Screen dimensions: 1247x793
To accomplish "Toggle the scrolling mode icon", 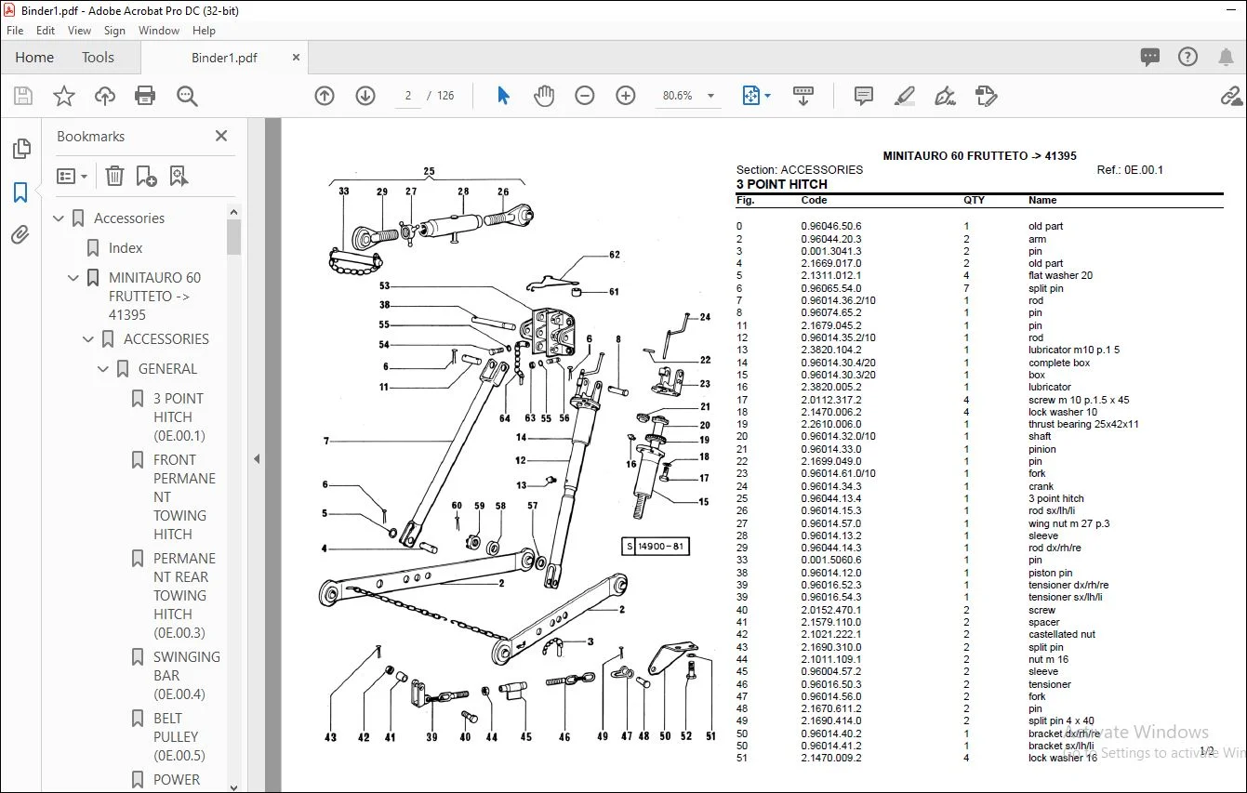I will click(x=803, y=96).
